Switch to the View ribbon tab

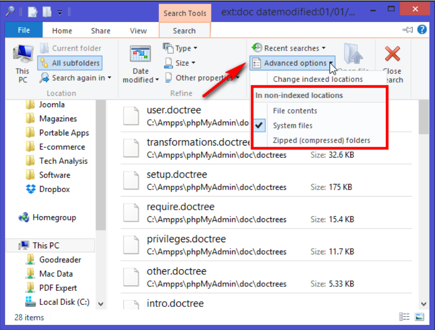(x=138, y=31)
